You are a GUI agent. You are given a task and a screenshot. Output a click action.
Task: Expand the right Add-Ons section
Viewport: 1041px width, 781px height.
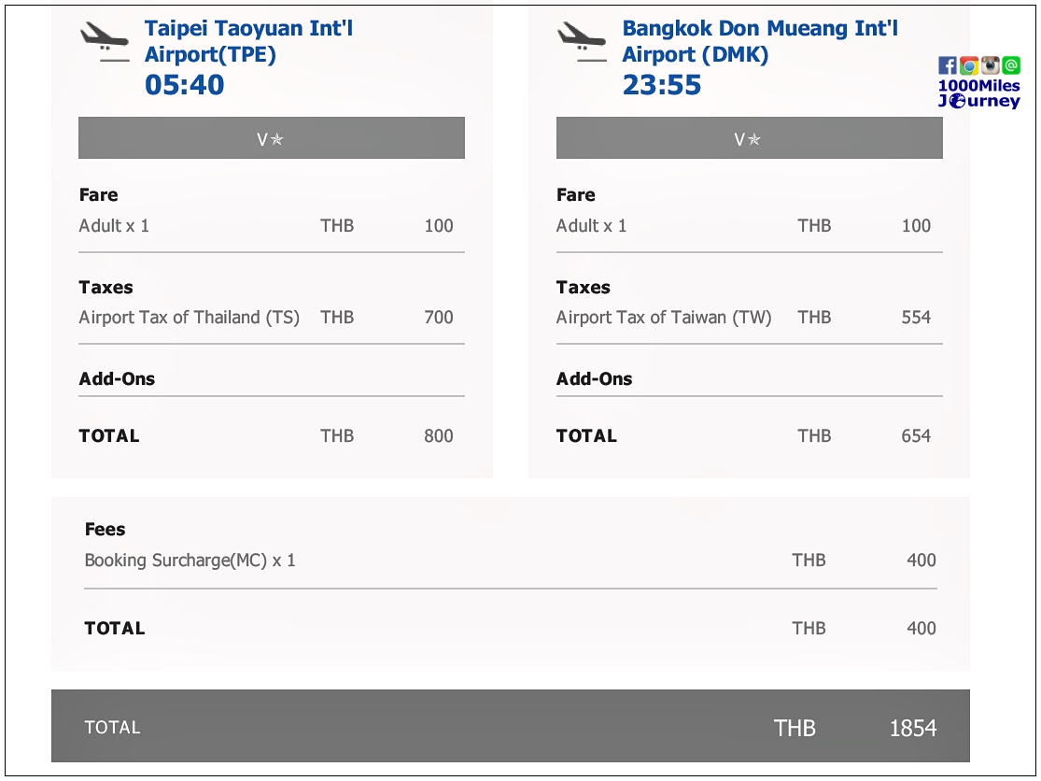pos(594,378)
